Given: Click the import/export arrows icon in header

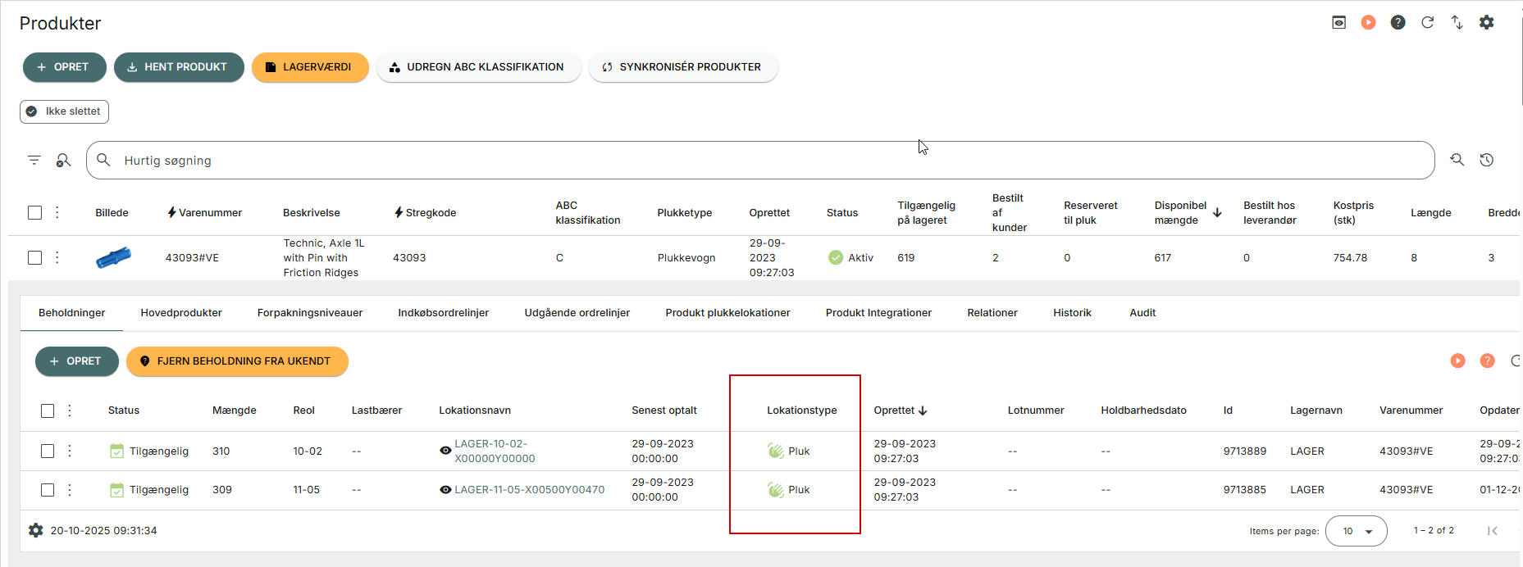Looking at the screenshot, I should 1457,22.
